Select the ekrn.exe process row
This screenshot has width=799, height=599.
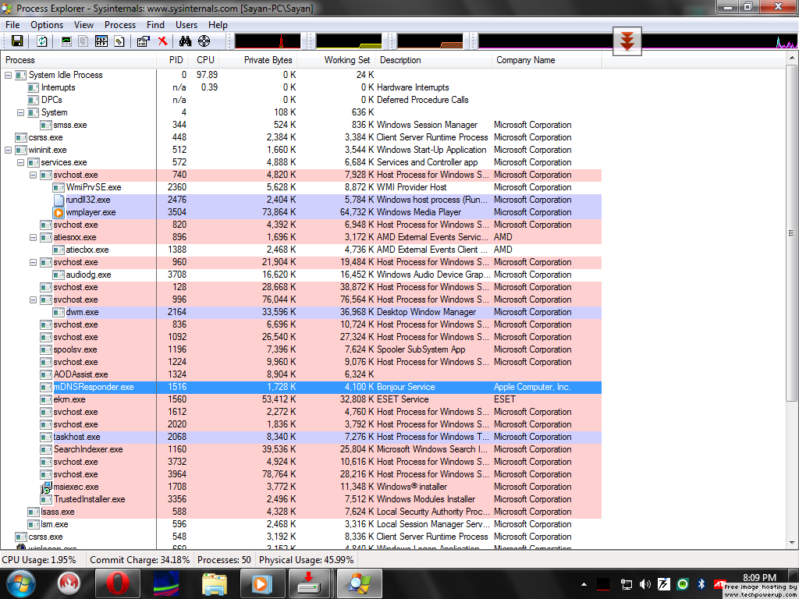click(x=301, y=399)
